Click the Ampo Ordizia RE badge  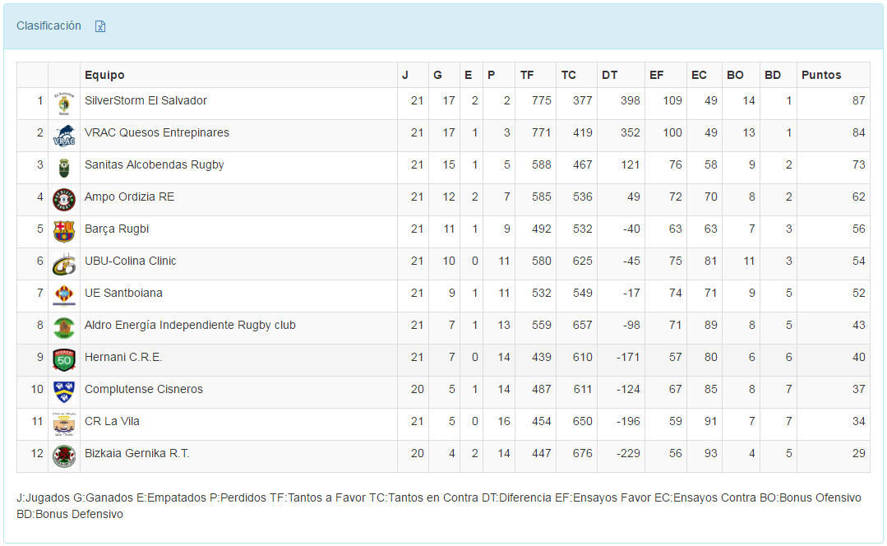pos(64,200)
